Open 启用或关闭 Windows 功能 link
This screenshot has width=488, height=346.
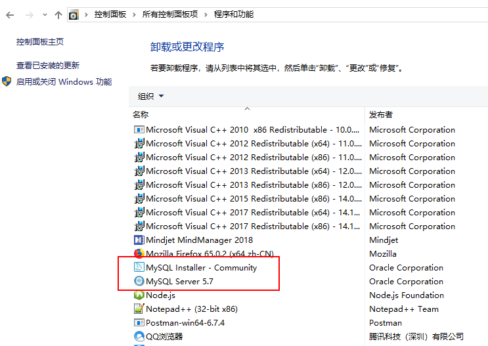coord(64,81)
